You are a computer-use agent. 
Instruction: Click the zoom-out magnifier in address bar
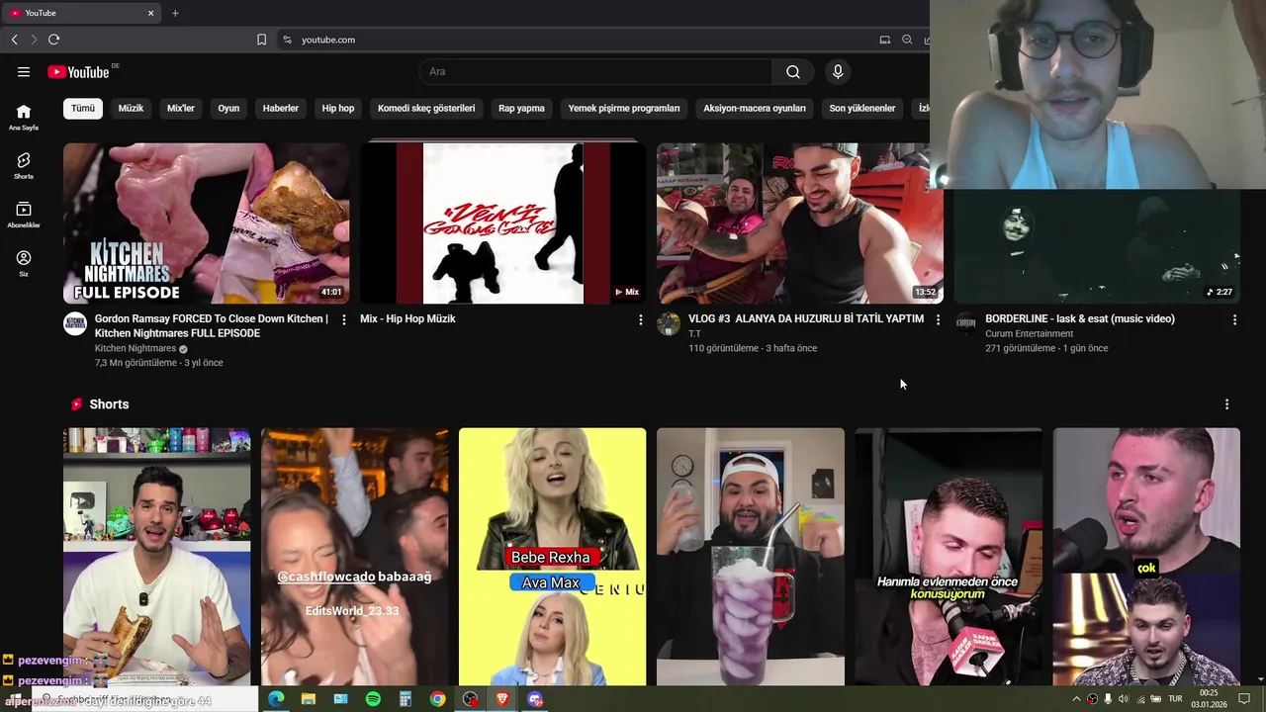click(x=907, y=40)
